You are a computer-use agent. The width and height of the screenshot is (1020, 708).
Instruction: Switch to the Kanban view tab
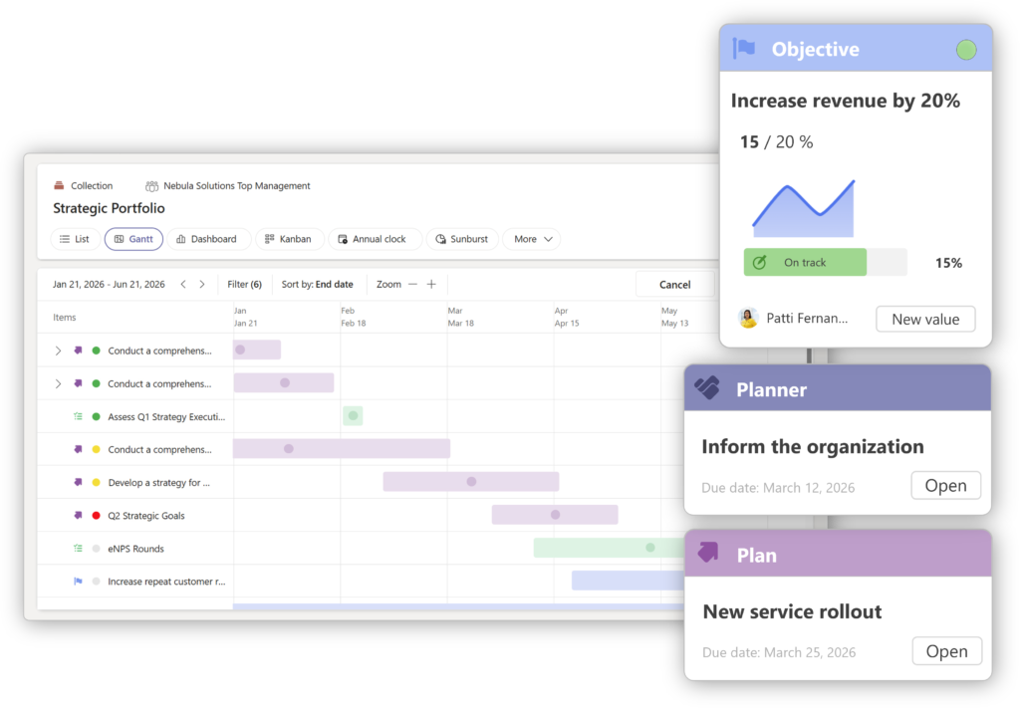coord(288,239)
